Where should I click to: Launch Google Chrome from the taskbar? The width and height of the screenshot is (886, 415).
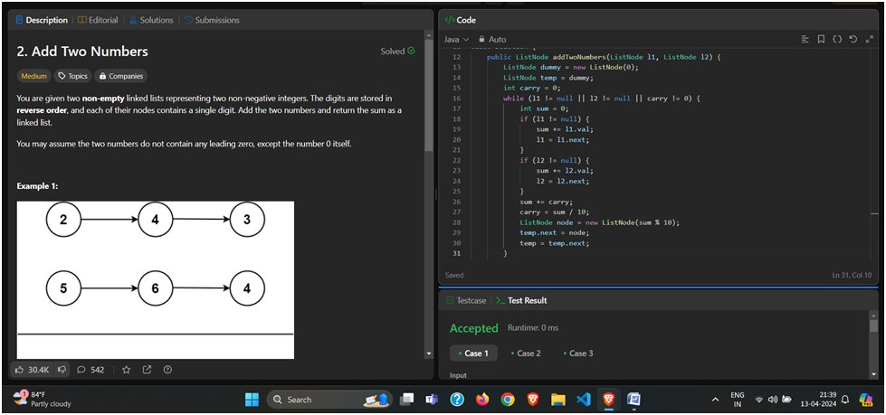(508, 400)
